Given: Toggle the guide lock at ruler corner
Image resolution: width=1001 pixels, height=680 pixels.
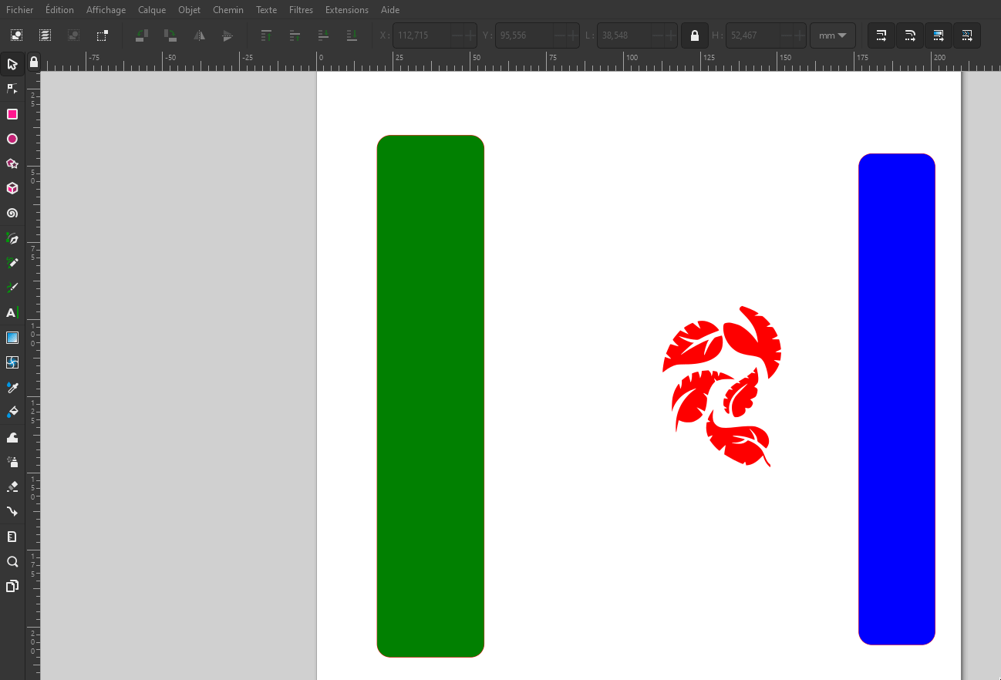Looking at the screenshot, I should pyautogui.click(x=33, y=62).
